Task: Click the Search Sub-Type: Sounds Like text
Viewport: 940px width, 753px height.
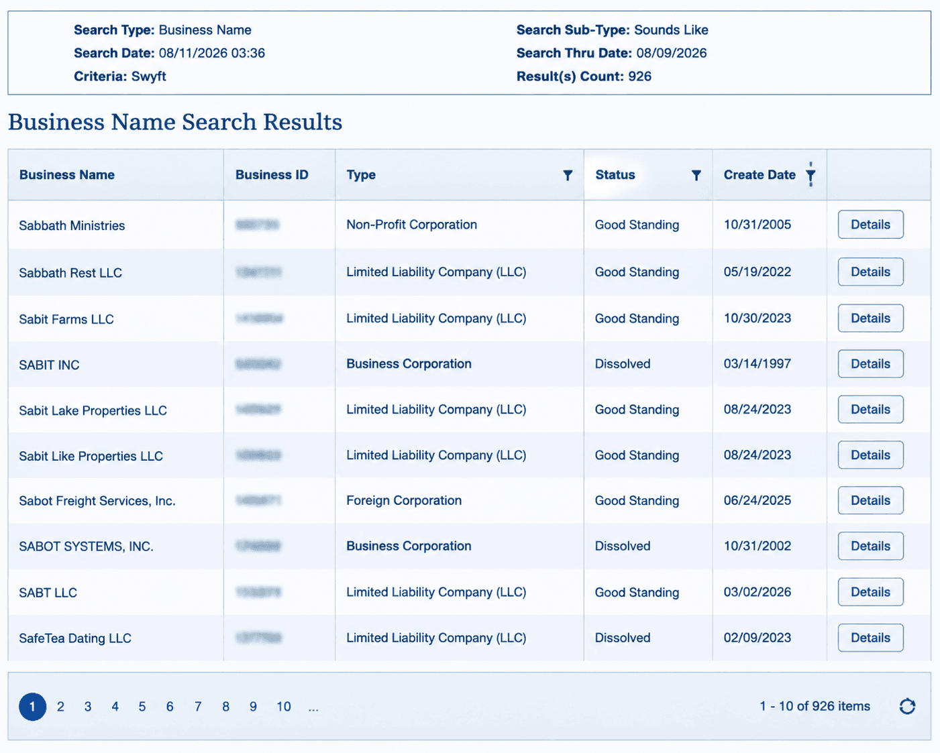Action: pos(612,30)
